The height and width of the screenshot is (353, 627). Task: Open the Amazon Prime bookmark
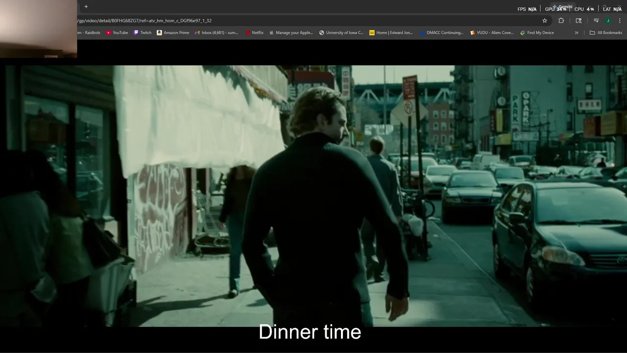(173, 33)
